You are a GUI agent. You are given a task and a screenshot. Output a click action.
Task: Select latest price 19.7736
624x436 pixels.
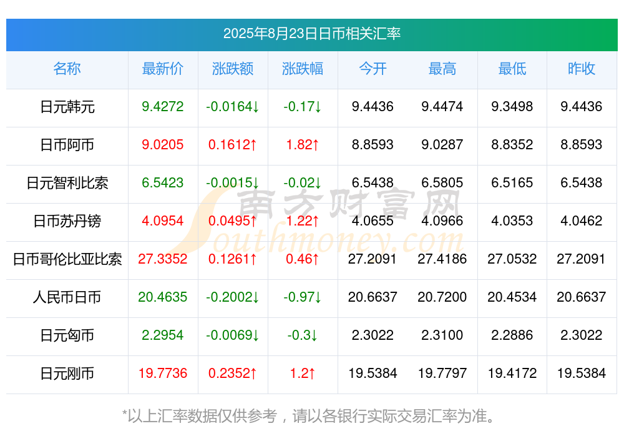(163, 373)
